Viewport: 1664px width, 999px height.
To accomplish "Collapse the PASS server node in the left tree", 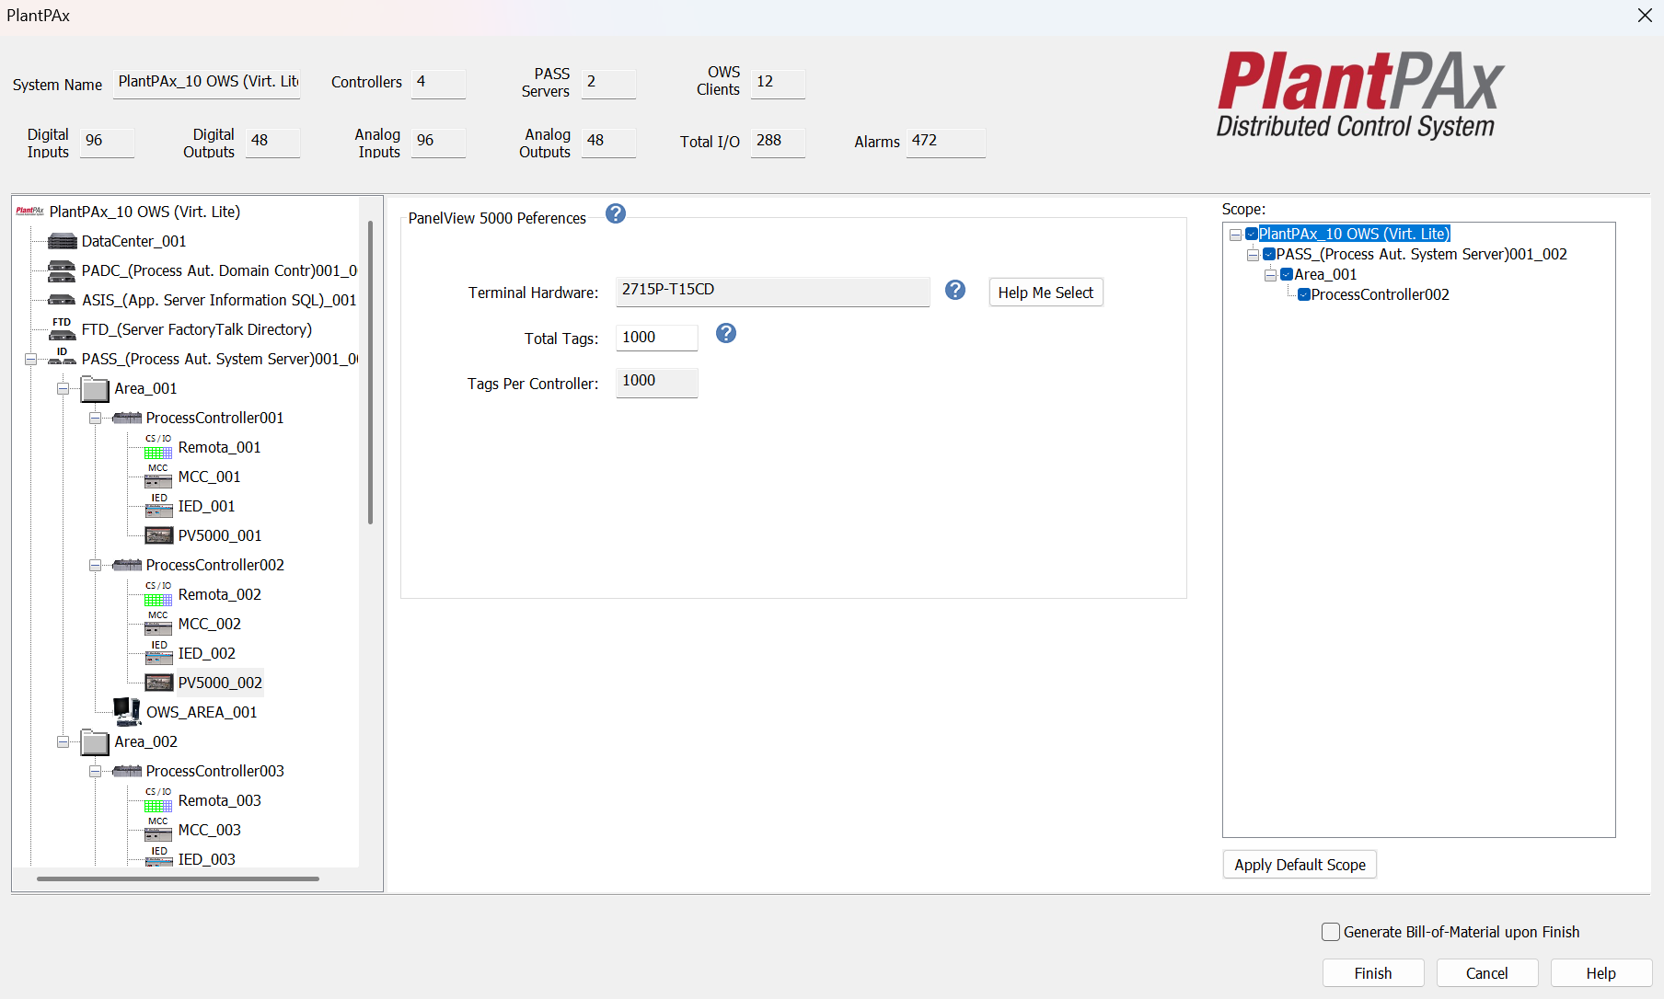I will (x=30, y=359).
